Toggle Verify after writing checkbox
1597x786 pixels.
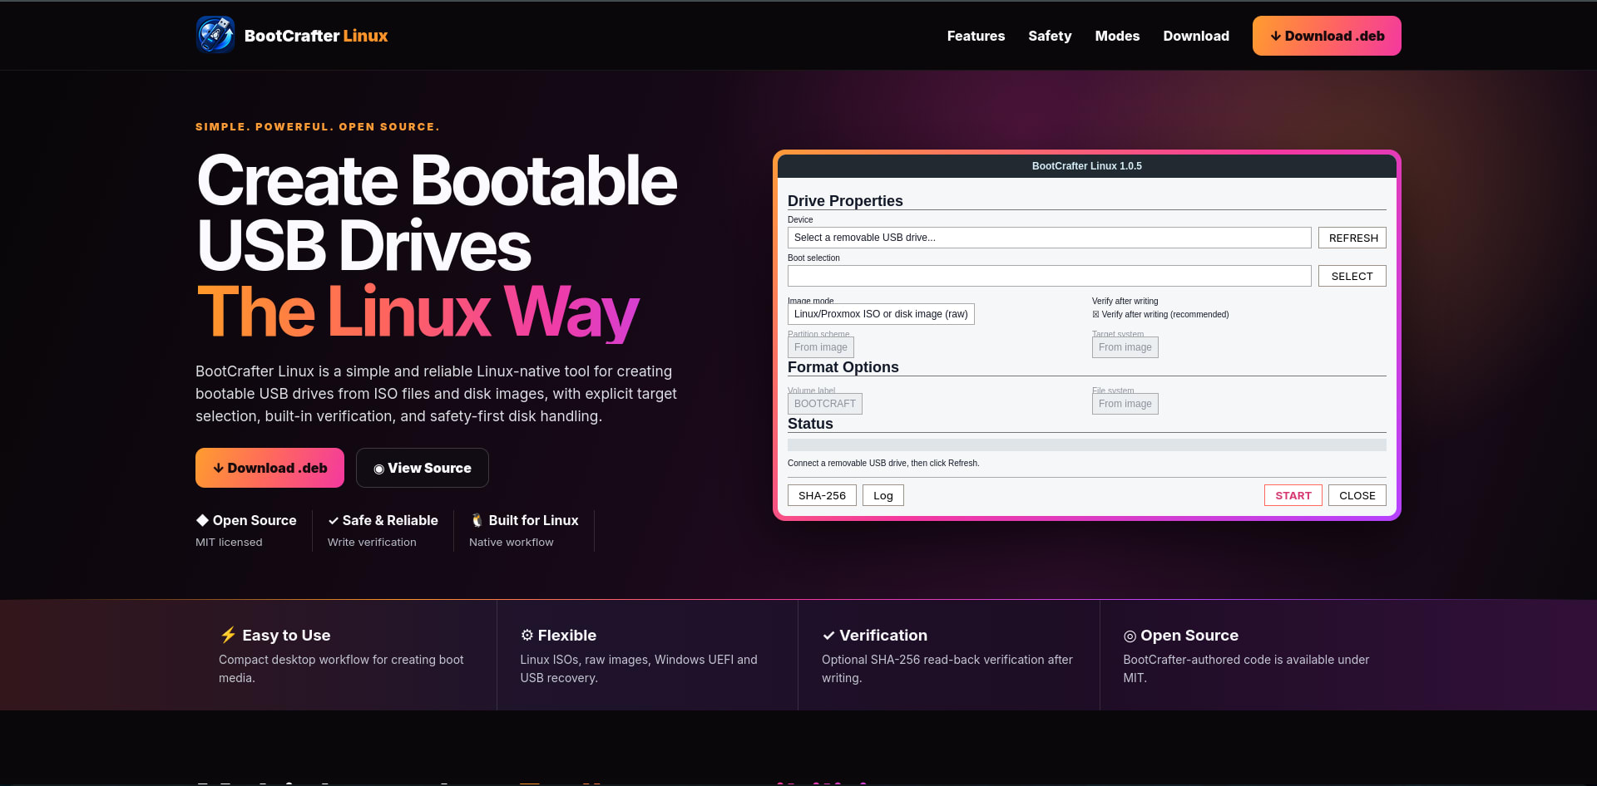[x=1095, y=314]
